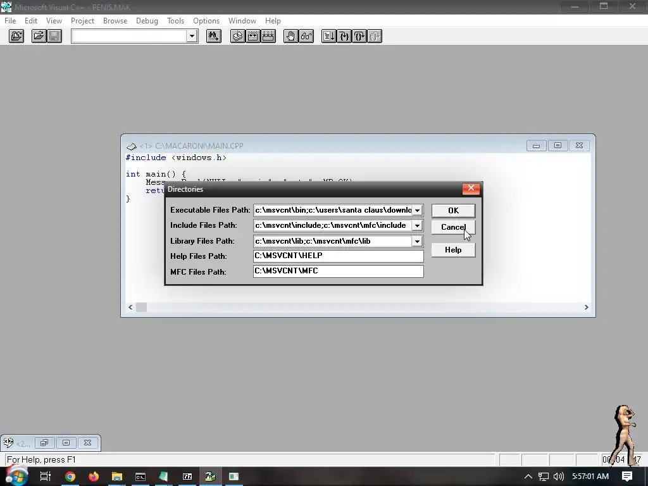Open the Tools menu
Viewport: 648px width, 486px height.
tap(176, 21)
